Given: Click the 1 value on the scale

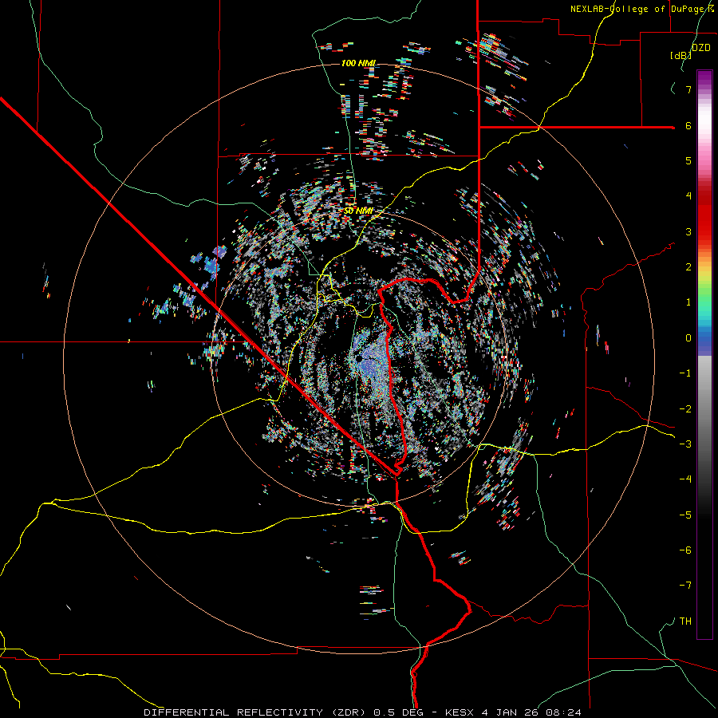Looking at the screenshot, I should pos(688,302).
